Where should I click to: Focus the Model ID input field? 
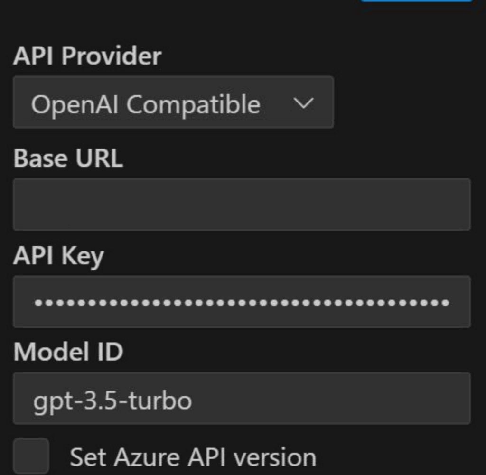click(242, 398)
